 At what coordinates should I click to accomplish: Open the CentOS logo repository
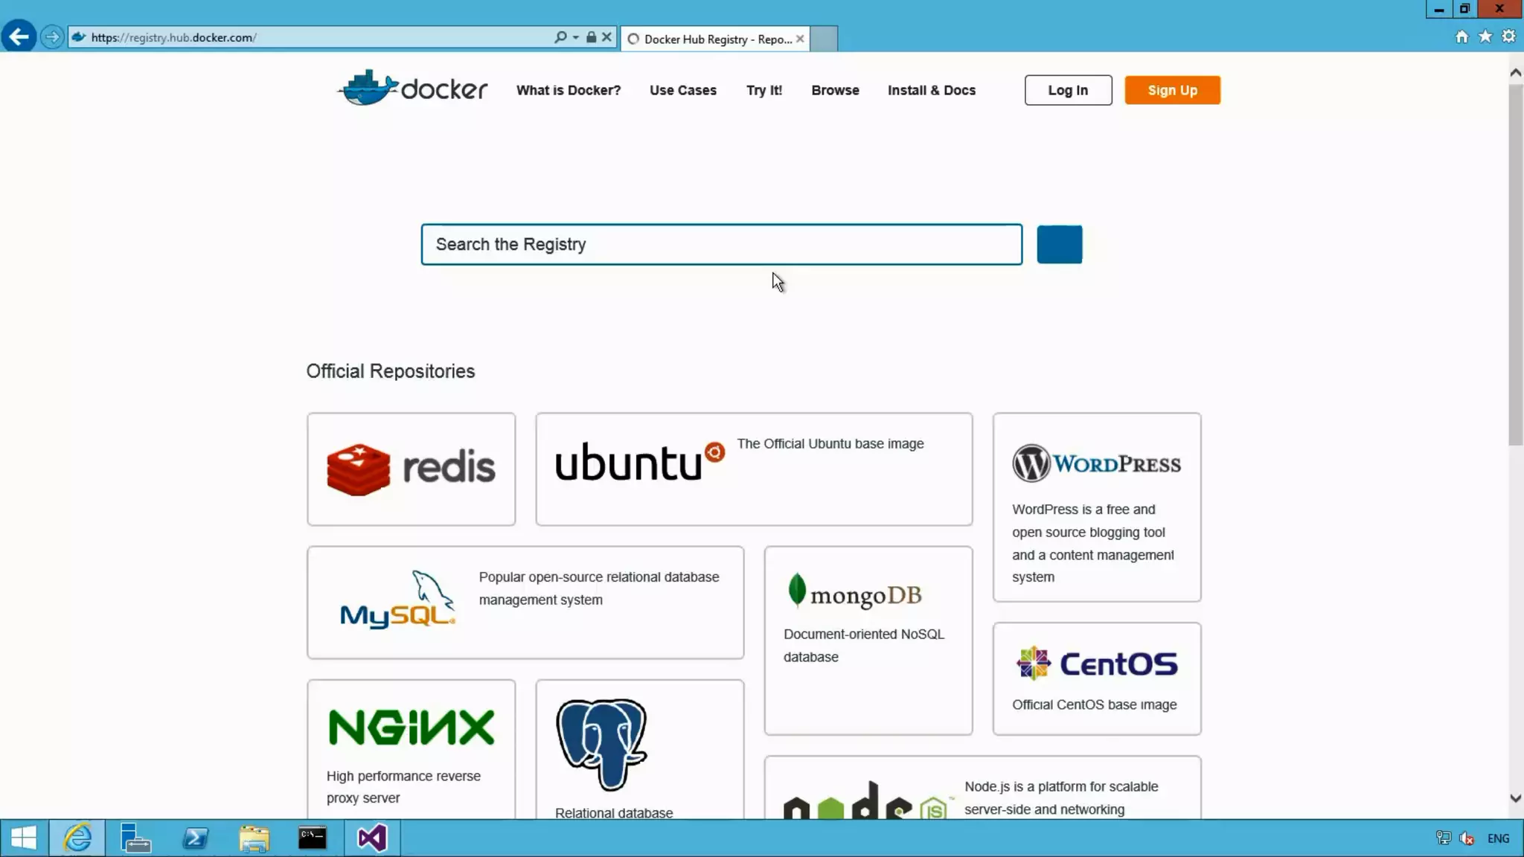[x=1097, y=663]
